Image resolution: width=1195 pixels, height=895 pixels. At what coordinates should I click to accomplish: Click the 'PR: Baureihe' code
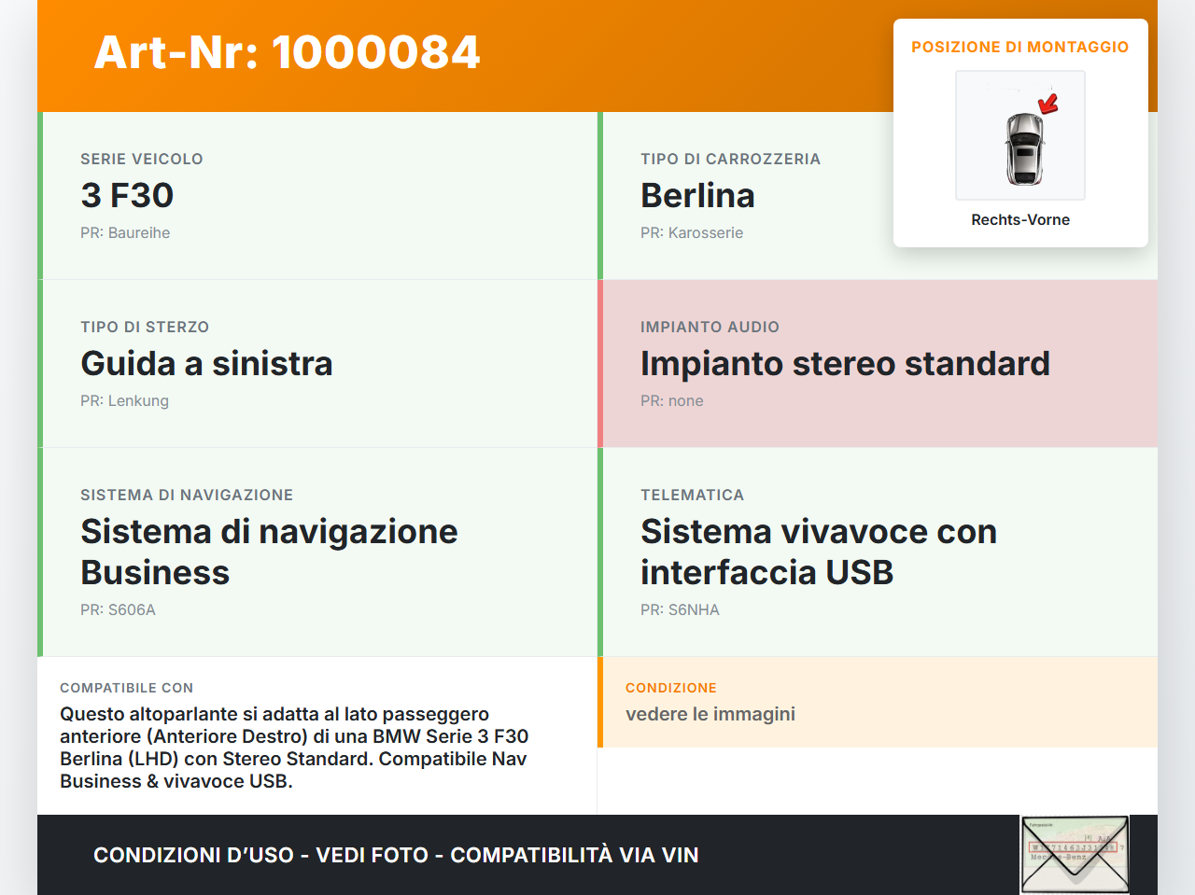[x=125, y=232]
